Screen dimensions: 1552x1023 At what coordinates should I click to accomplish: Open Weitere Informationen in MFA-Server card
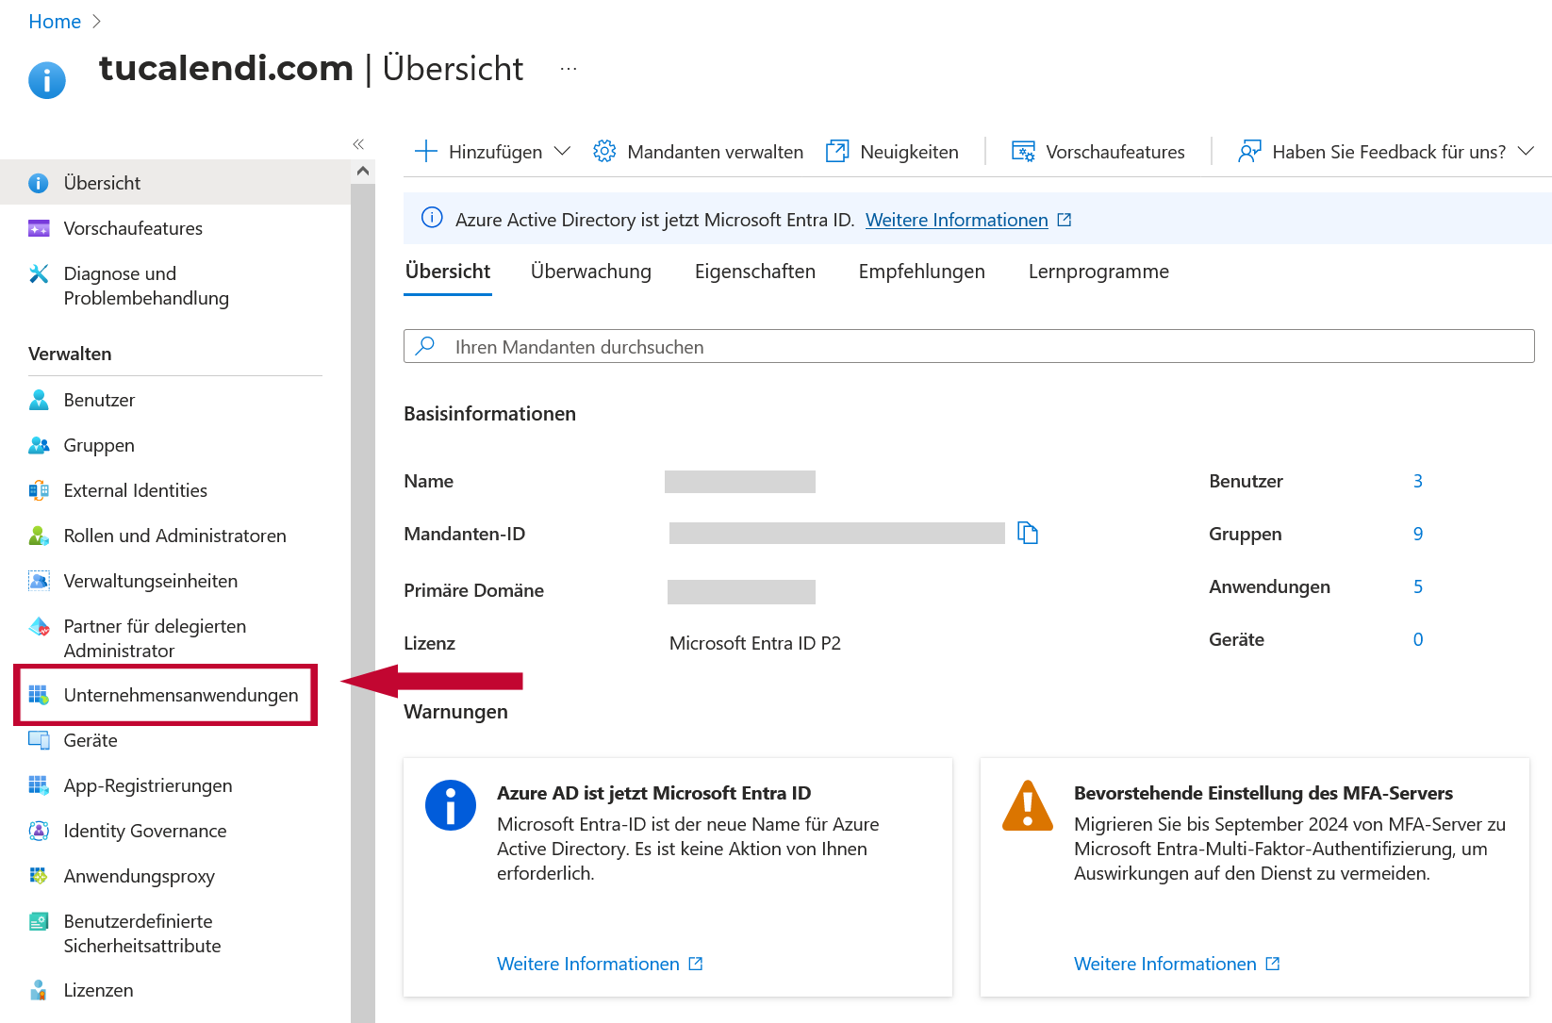tap(1165, 964)
